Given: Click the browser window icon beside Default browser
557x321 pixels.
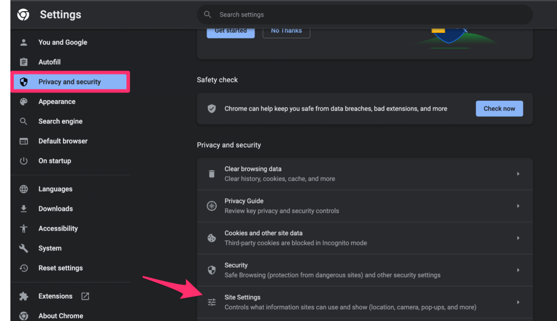Looking at the screenshot, I should [24, 141].
